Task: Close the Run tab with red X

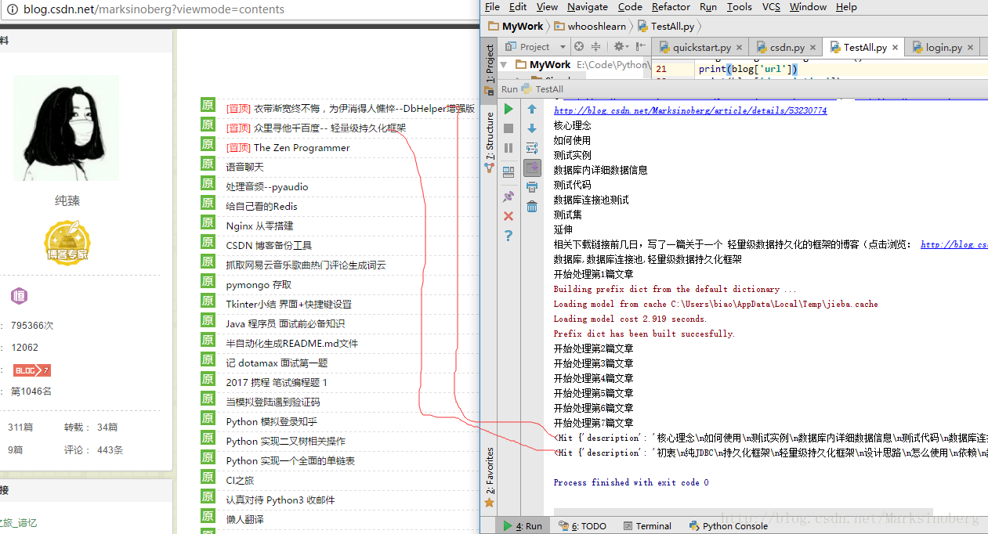Action: coord(508,216)
